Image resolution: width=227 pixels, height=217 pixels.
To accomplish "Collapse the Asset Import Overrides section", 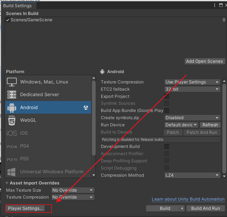I will pyautogui.click(x=7, y=183).
